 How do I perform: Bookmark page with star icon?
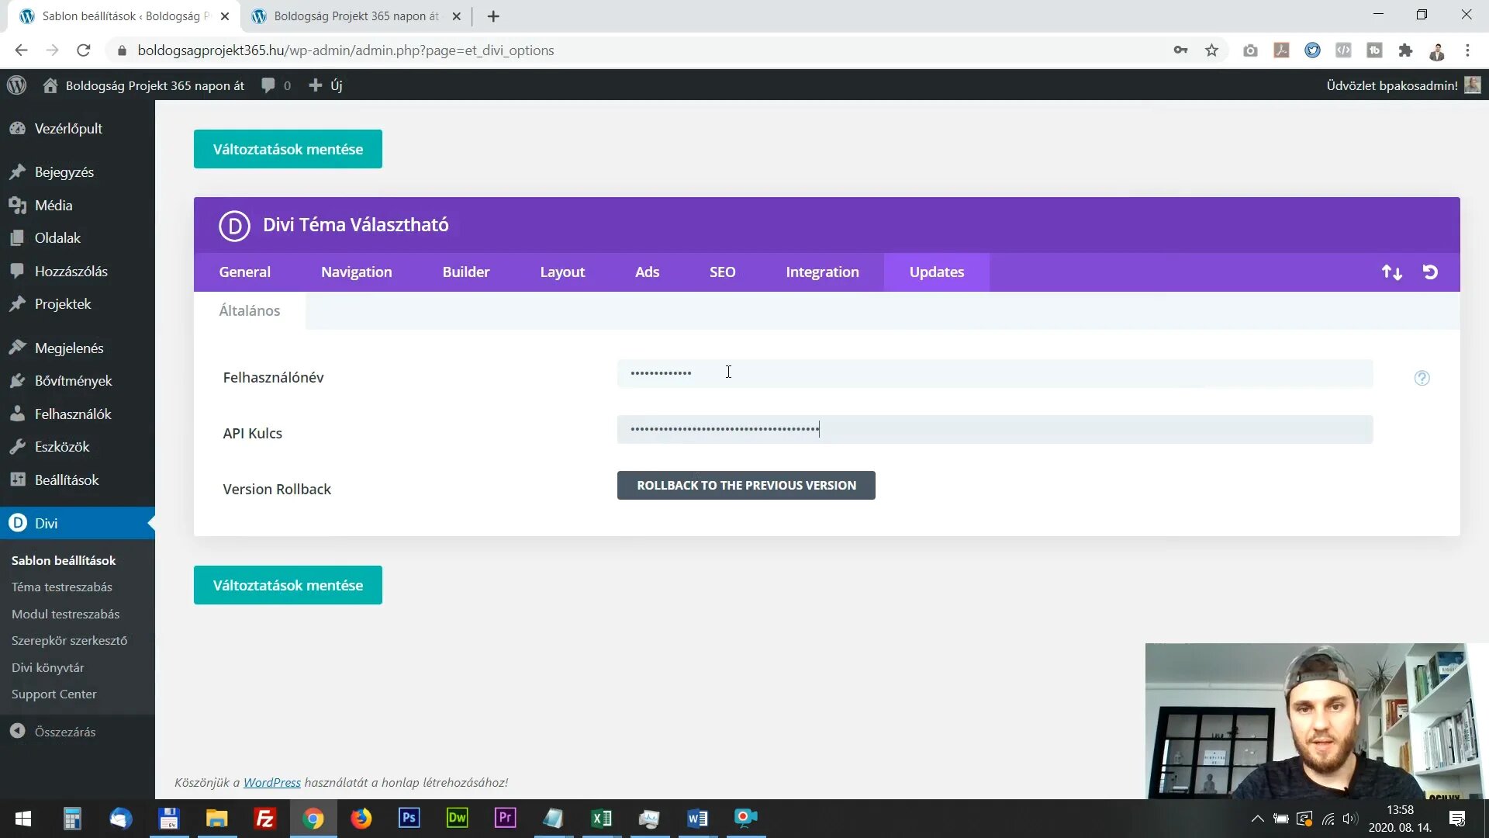(x=1212, y=50)
